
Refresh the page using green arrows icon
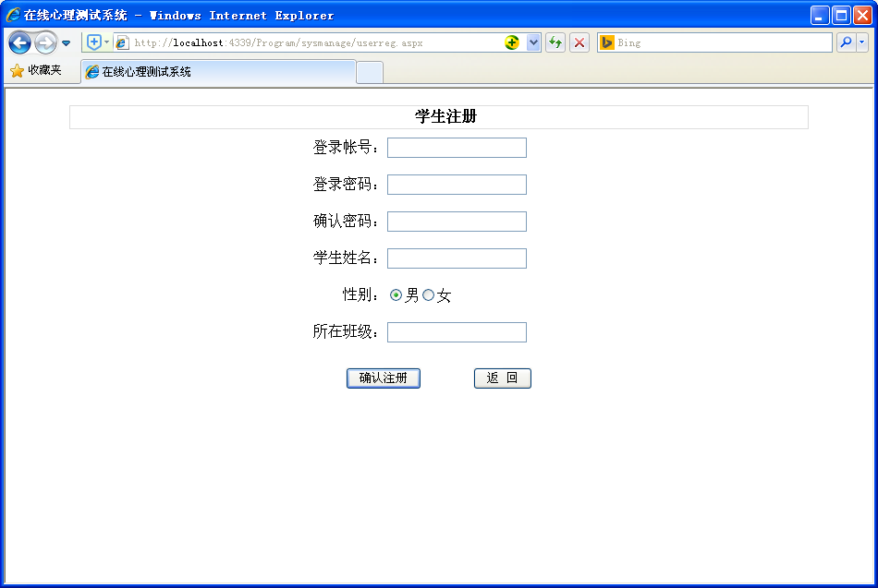[555, 42]
